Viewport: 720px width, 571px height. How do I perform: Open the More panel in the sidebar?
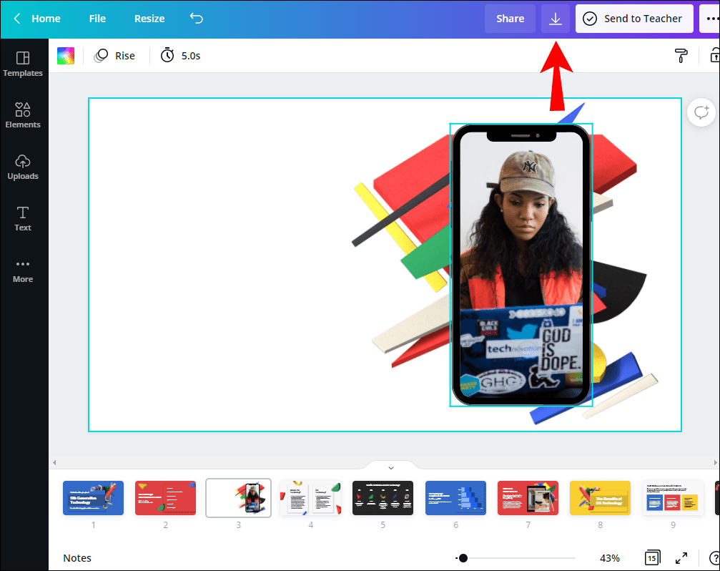pos(23,270)
